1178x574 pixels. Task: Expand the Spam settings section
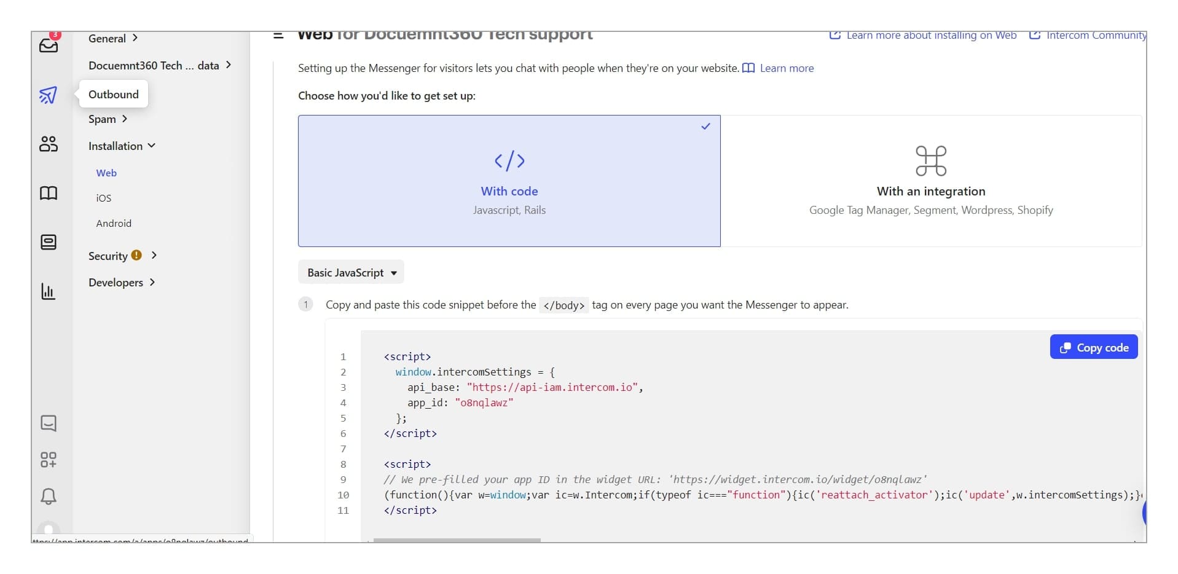click(108, 119)
